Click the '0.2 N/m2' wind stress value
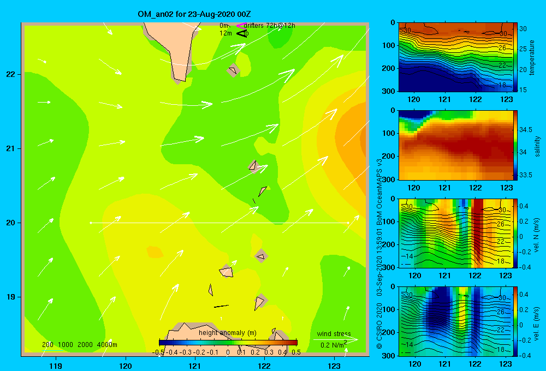Image resolution: width=546 pixels, height=371 pixels. (x=334, y=345)
